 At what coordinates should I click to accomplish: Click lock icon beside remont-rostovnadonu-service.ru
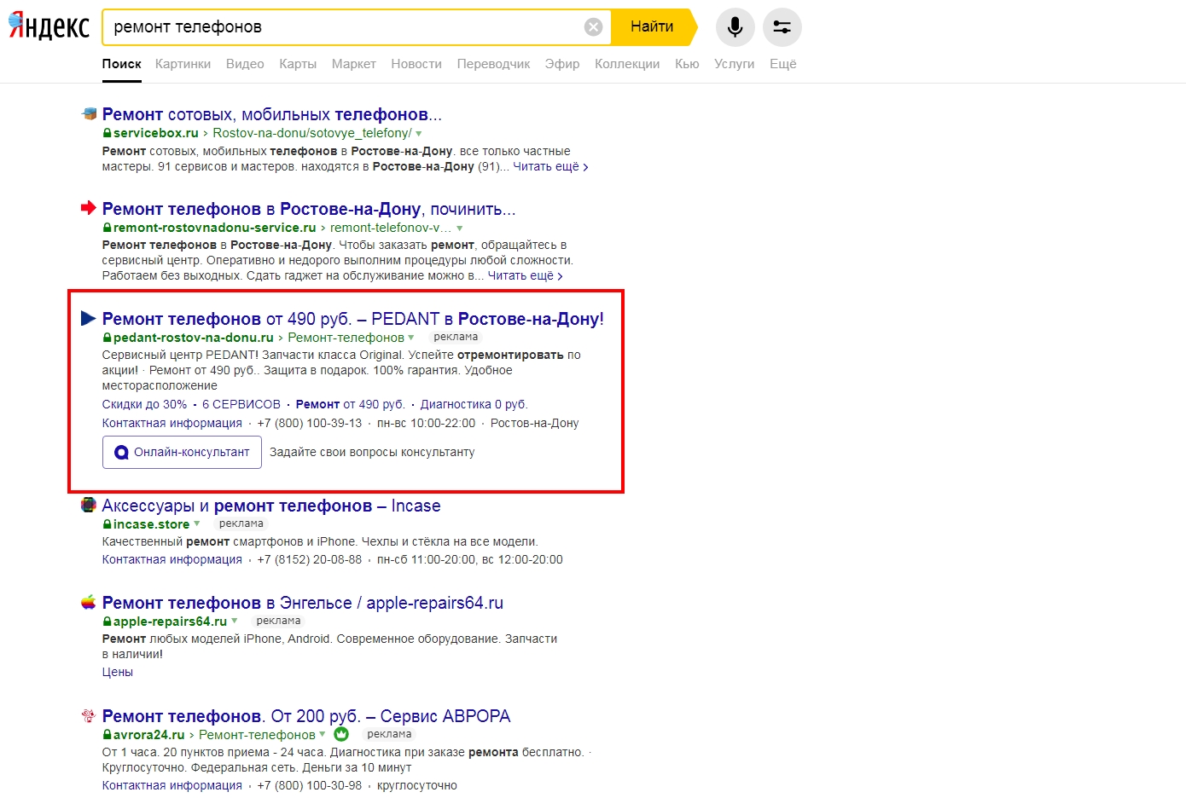point(107,228)
